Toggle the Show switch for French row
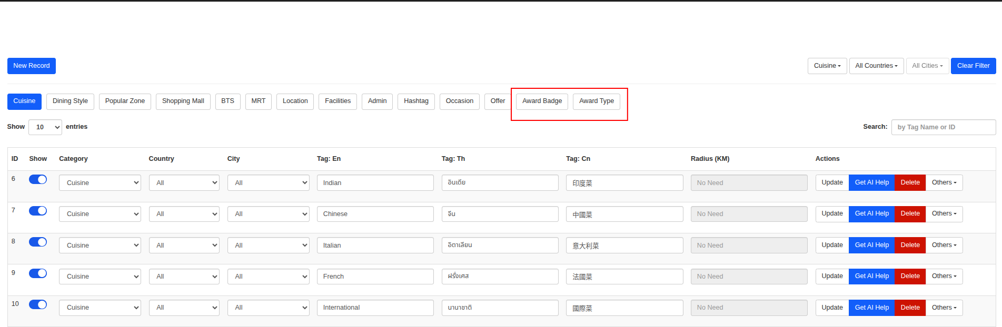 point(38,273)
